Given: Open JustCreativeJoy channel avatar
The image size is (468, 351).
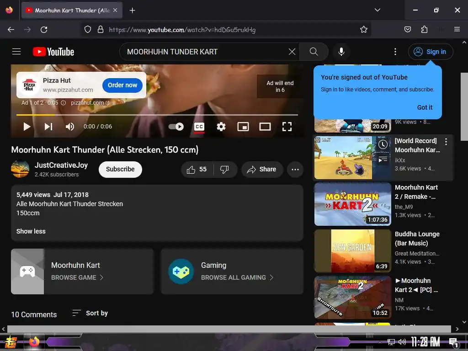Looking at the screenshot, I should point(20,169).
